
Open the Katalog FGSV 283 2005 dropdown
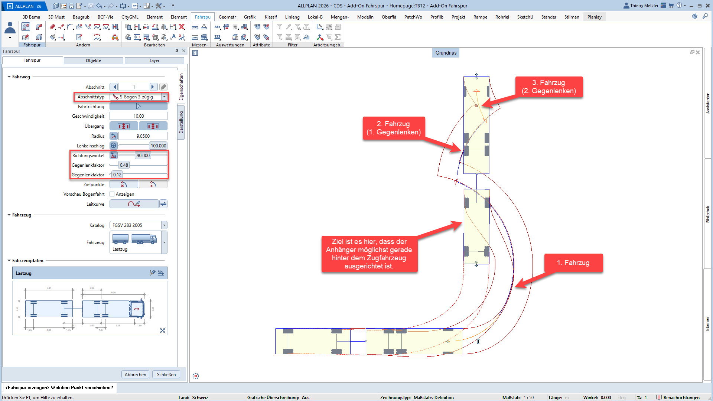point(164,225)
